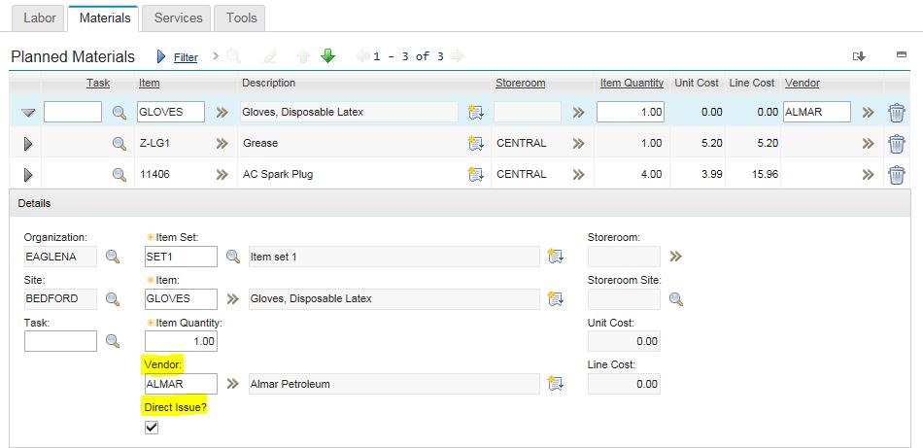Viewport: 923px width, 448px height.
Task: Uncheck the Direct Issue checkbox
Action: pos(152,428)
